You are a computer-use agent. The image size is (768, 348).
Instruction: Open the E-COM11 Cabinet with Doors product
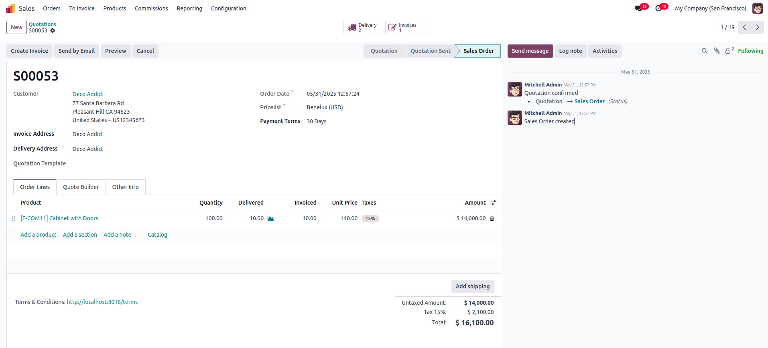(59, 218)
